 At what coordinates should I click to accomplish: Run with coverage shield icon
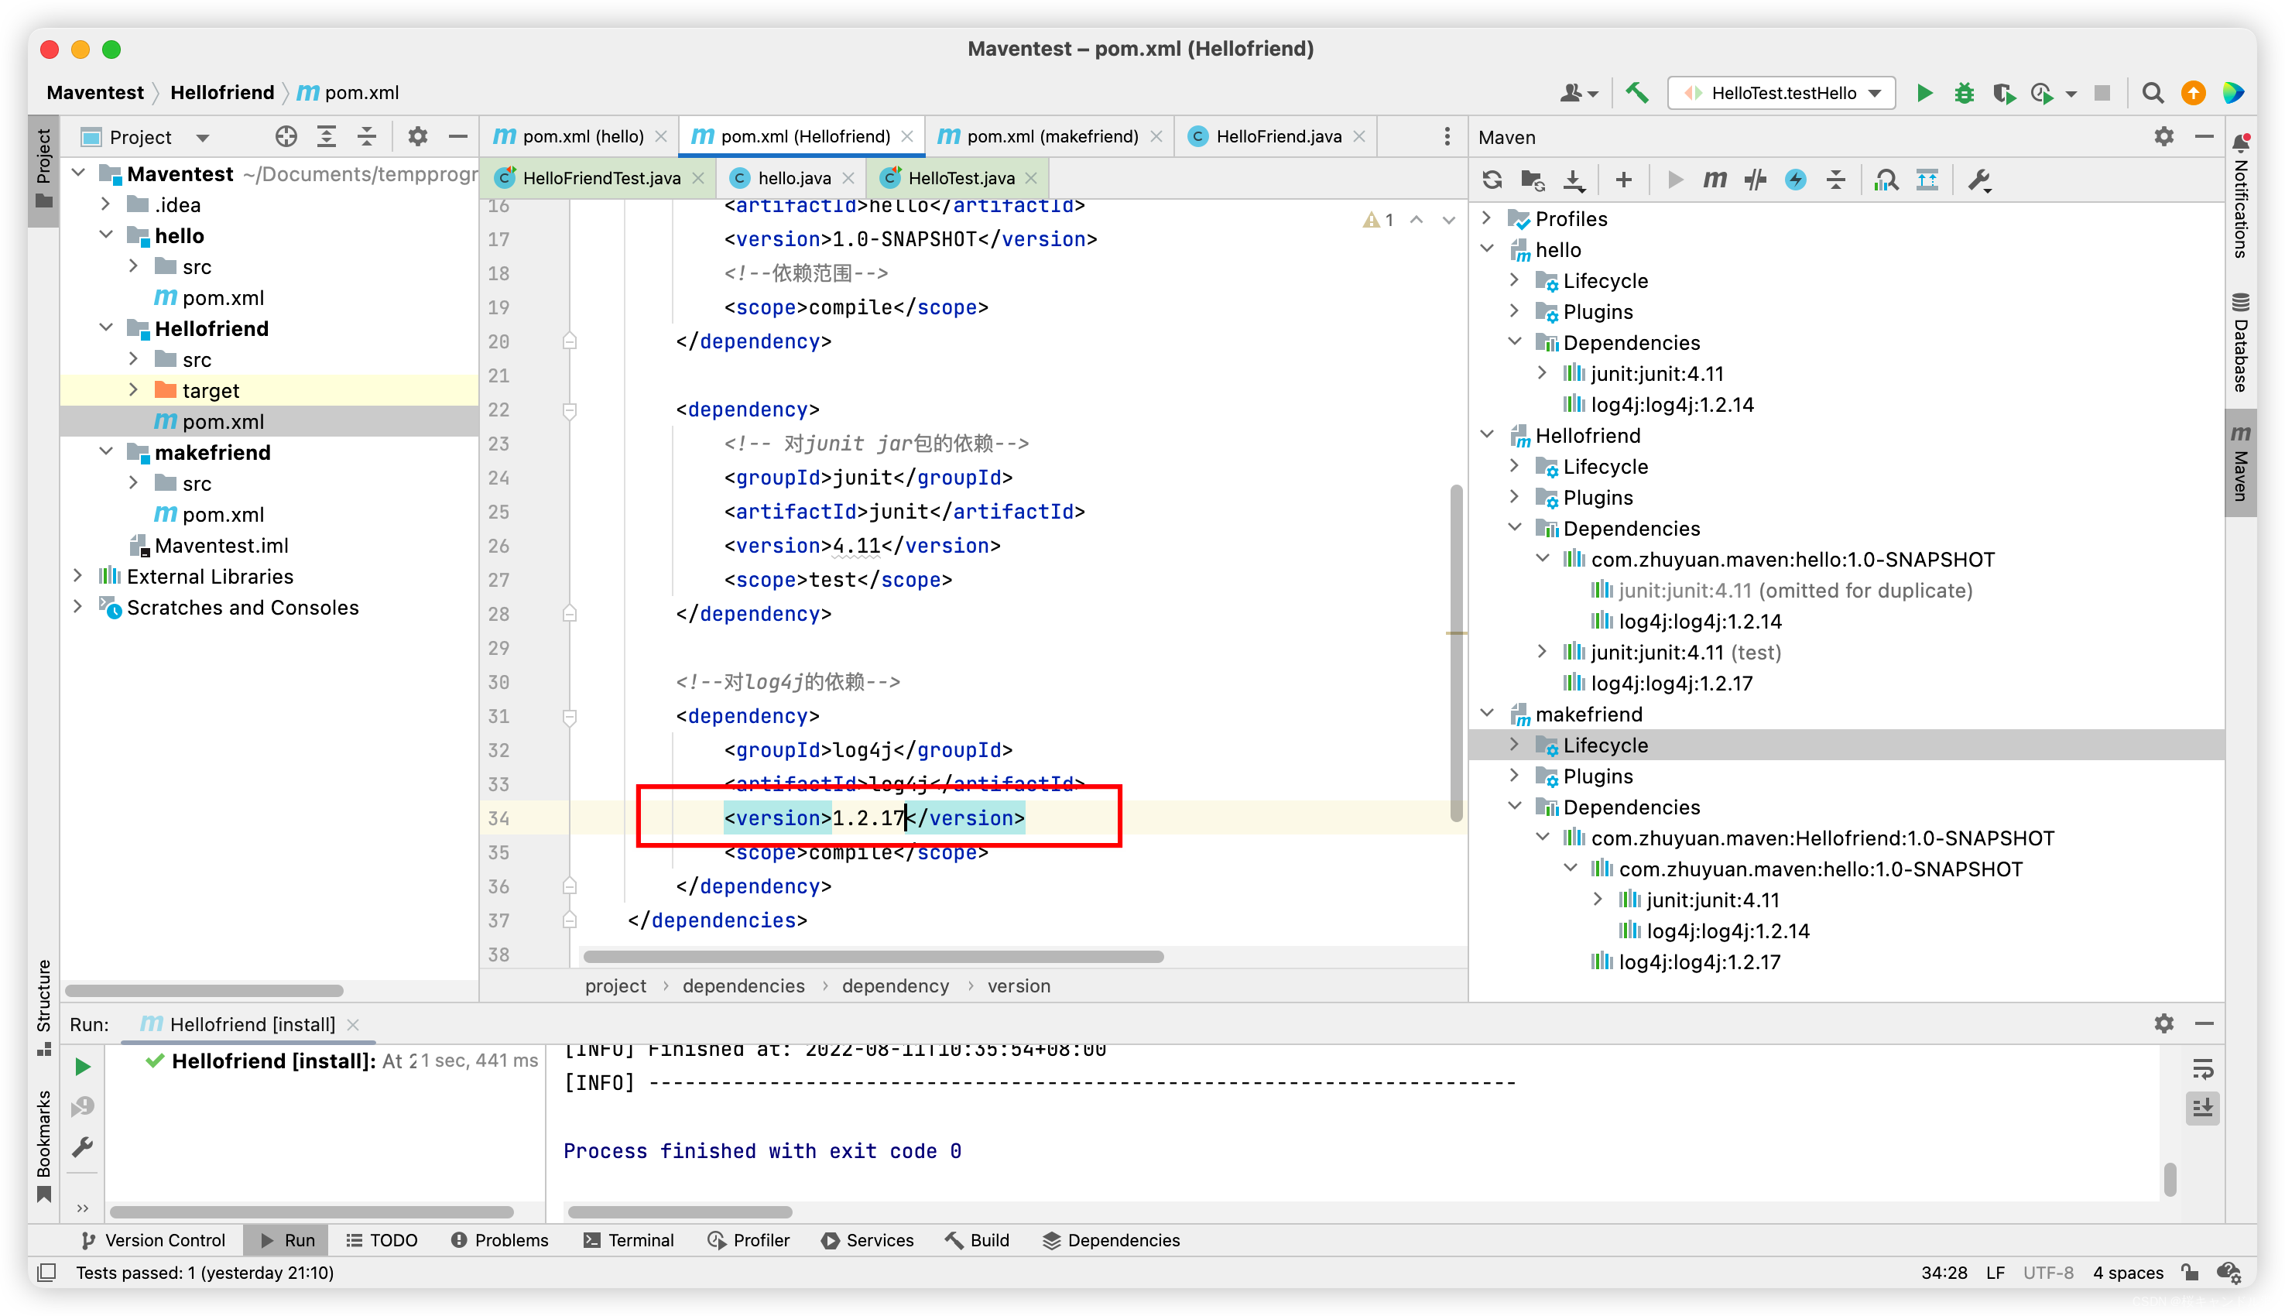click(2003, 93)
